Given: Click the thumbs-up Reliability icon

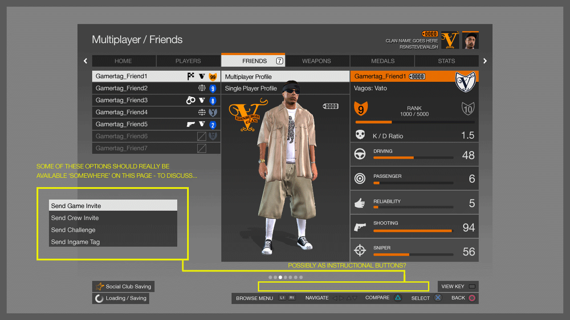Looking at the screenshot, I should (360, 203).
